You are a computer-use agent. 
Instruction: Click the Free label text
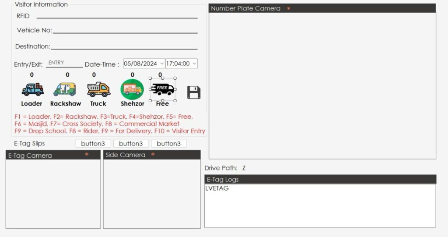coord(162,104)
